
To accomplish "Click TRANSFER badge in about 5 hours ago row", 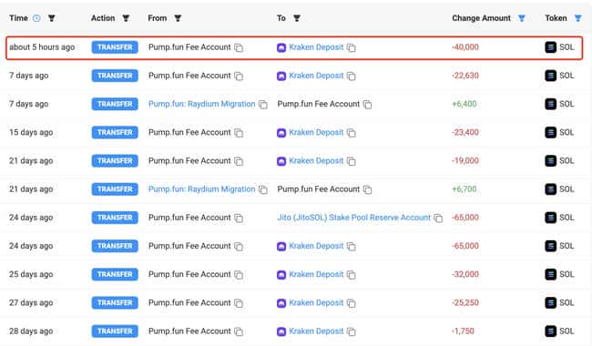I will tap(115, 47).
